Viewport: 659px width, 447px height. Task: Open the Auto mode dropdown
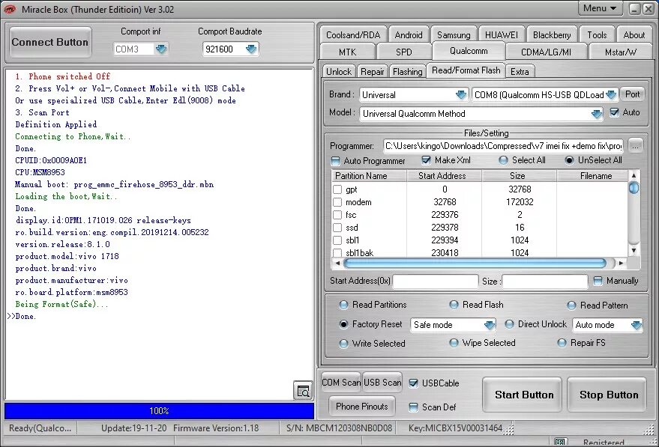click(637, 325)
